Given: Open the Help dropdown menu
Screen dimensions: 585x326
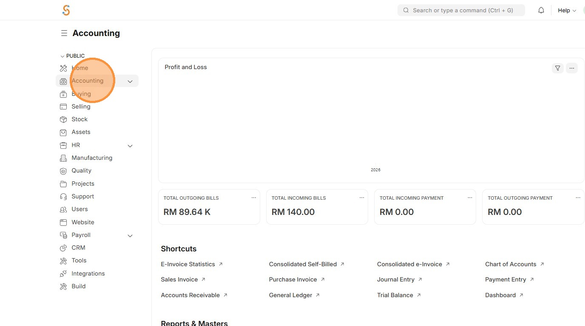Looking at the screenshot, I should pyautogui.click(x=567, y=11).
